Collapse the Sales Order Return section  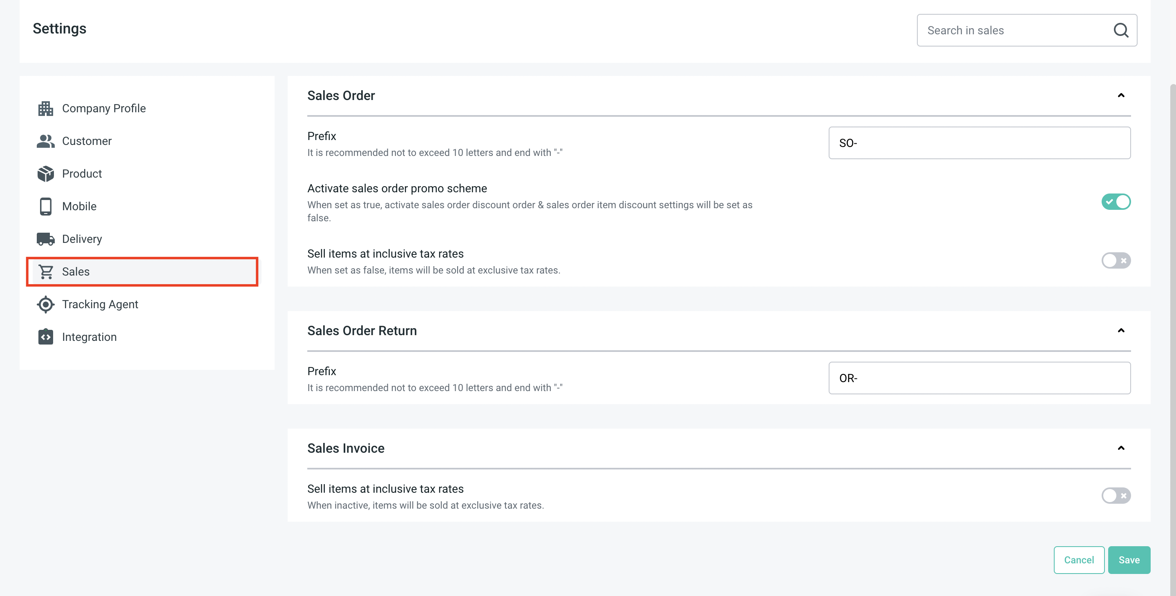(1121, 331)
